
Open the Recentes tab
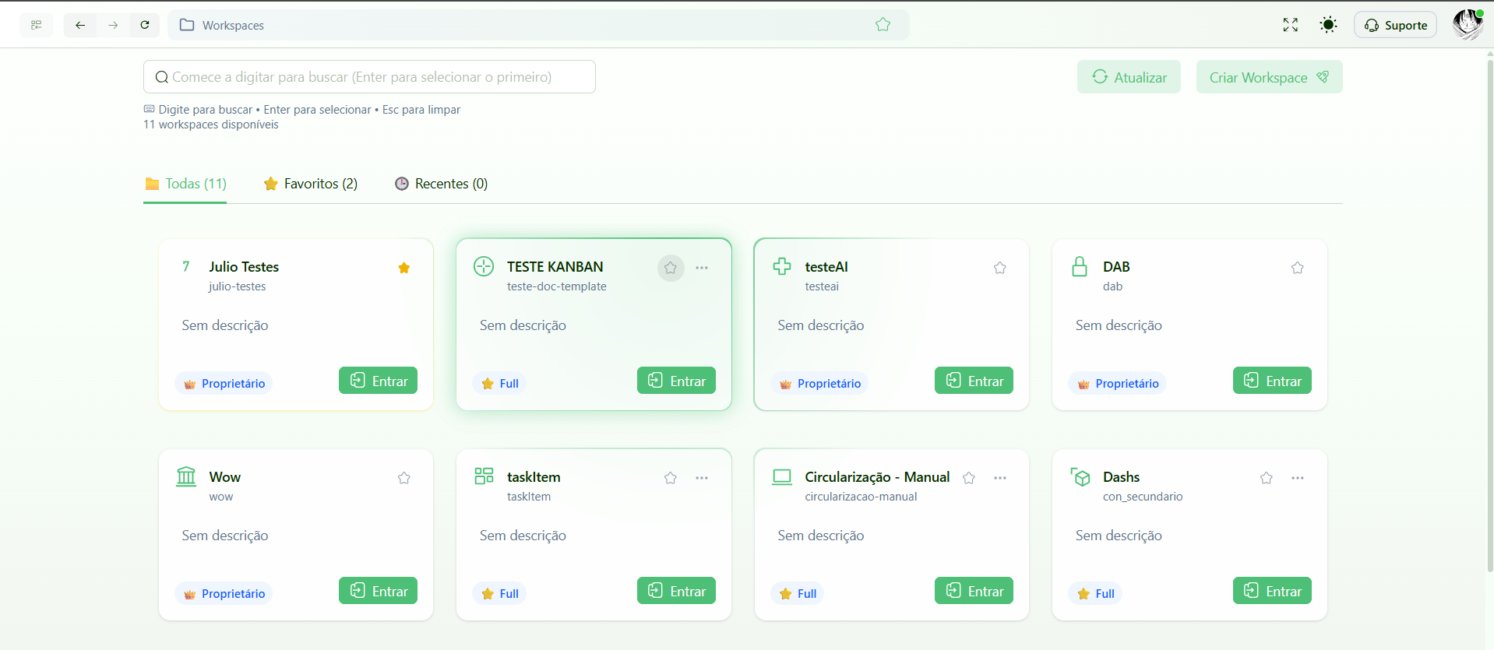pos(441,184)
